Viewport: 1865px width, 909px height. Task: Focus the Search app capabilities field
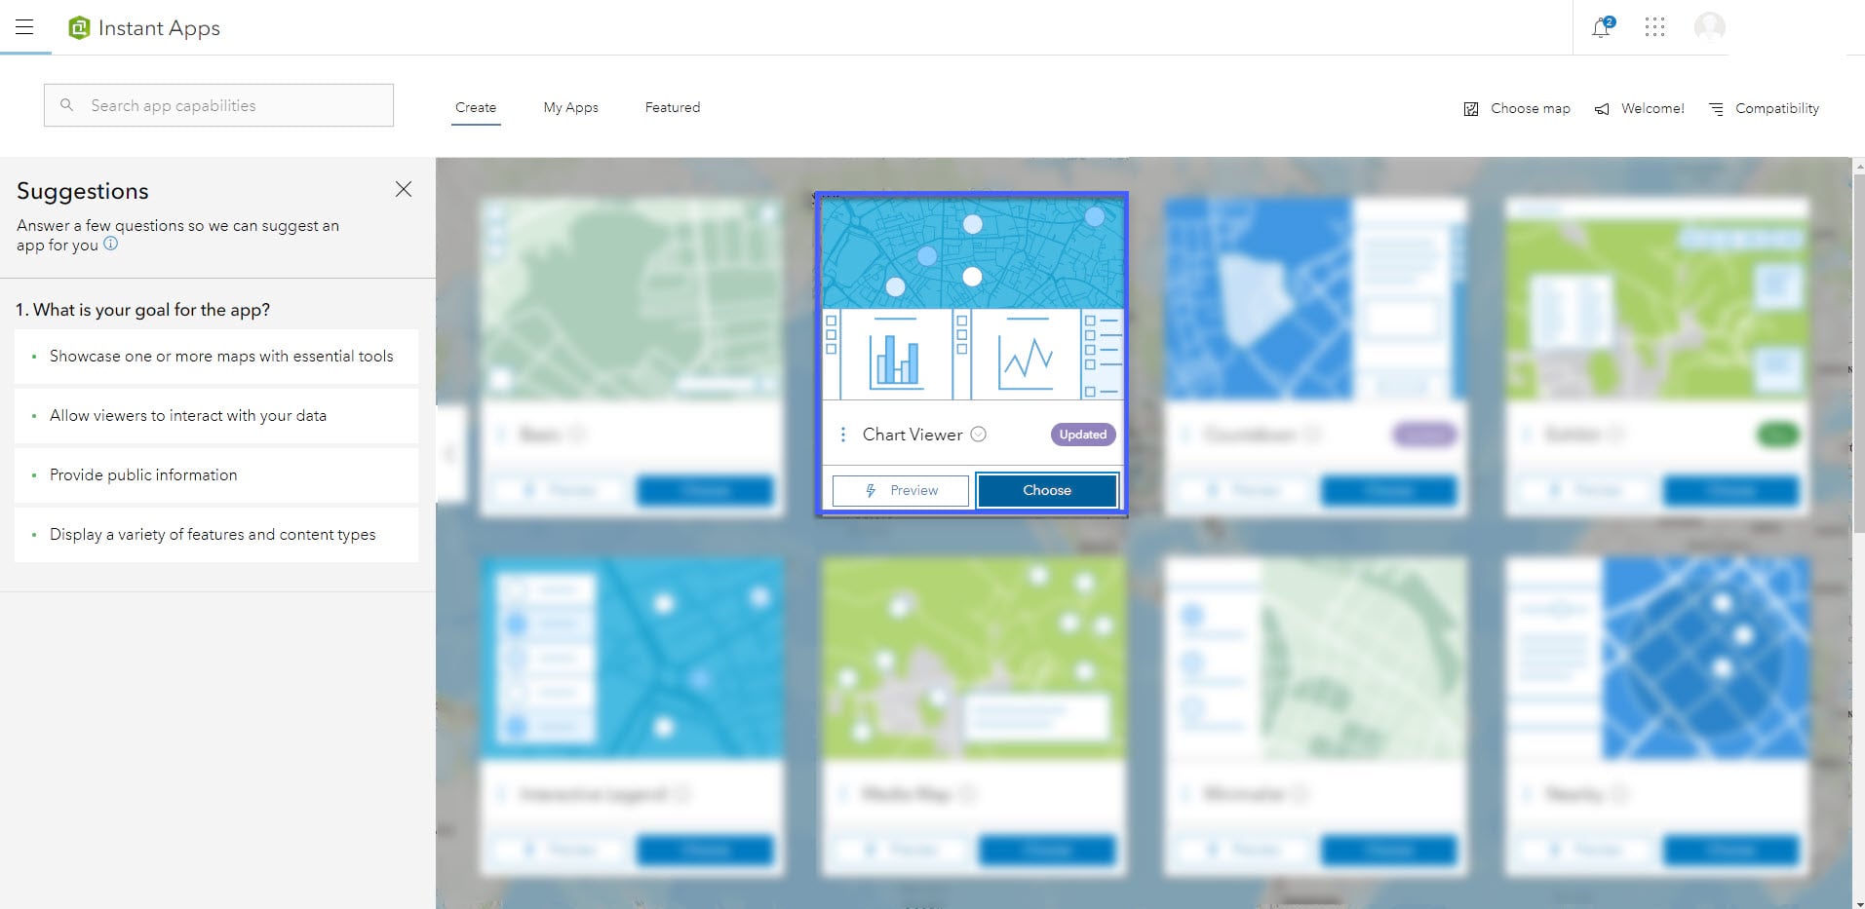coord(218,105)
